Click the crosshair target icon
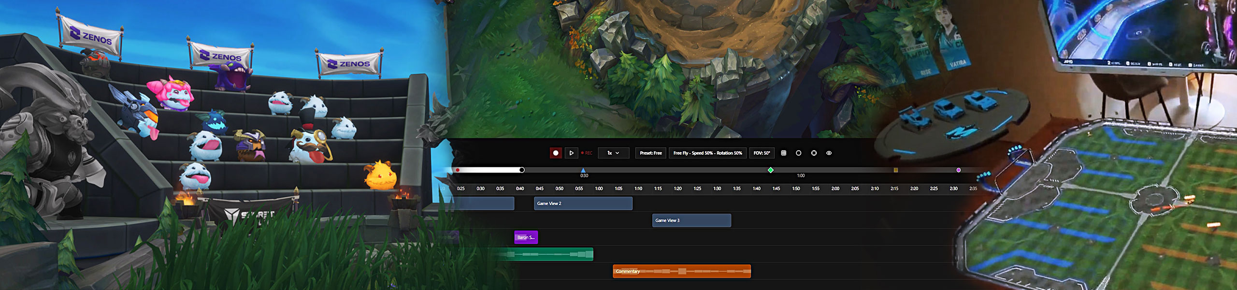Image resolution: width=1237 pixels, height=290 pixels. coord(814,153)
